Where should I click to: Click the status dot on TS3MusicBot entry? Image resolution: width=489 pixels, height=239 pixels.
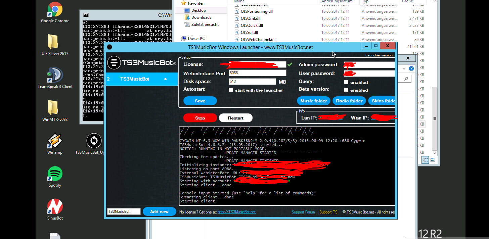pyautogui.click(x=165, y=79)
